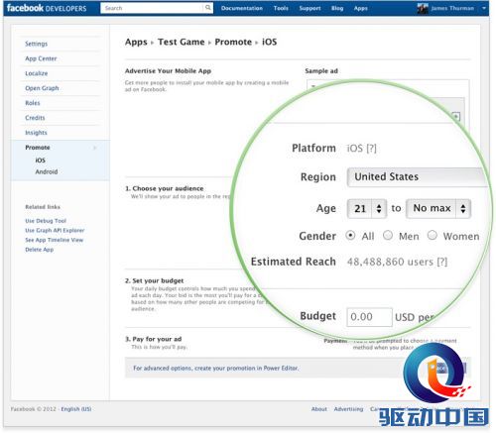Screen dimensions: 496x433
Task: Open the No max age dropdown
Action: click(438, 208)
